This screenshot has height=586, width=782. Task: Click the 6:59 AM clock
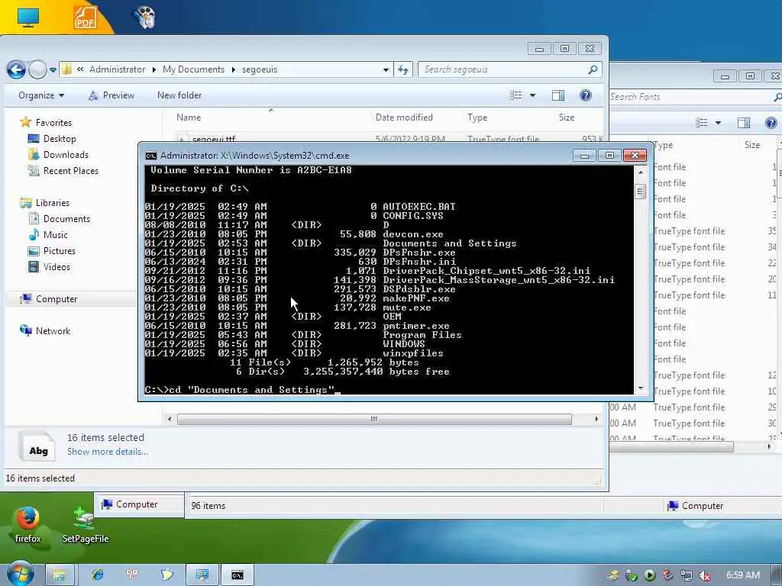(x=742, y=575)
